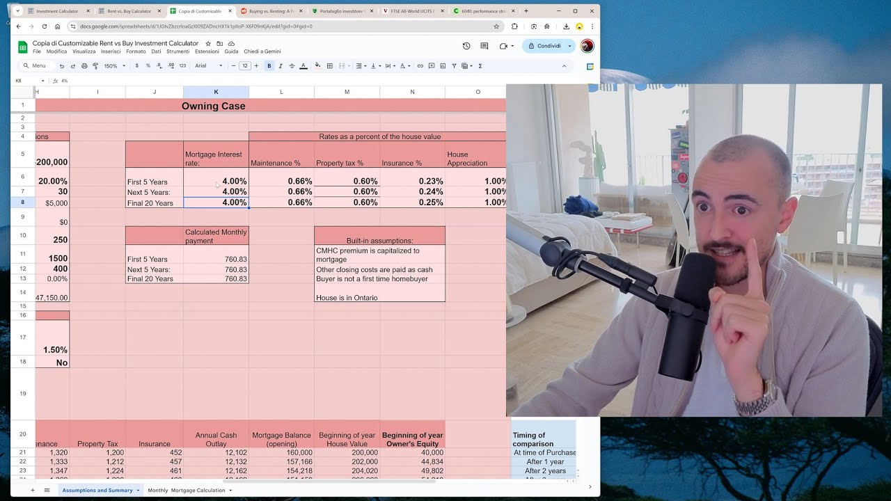Format as percent with the % icon
This screenshot has height=501, width=891.
click(148, 66)
